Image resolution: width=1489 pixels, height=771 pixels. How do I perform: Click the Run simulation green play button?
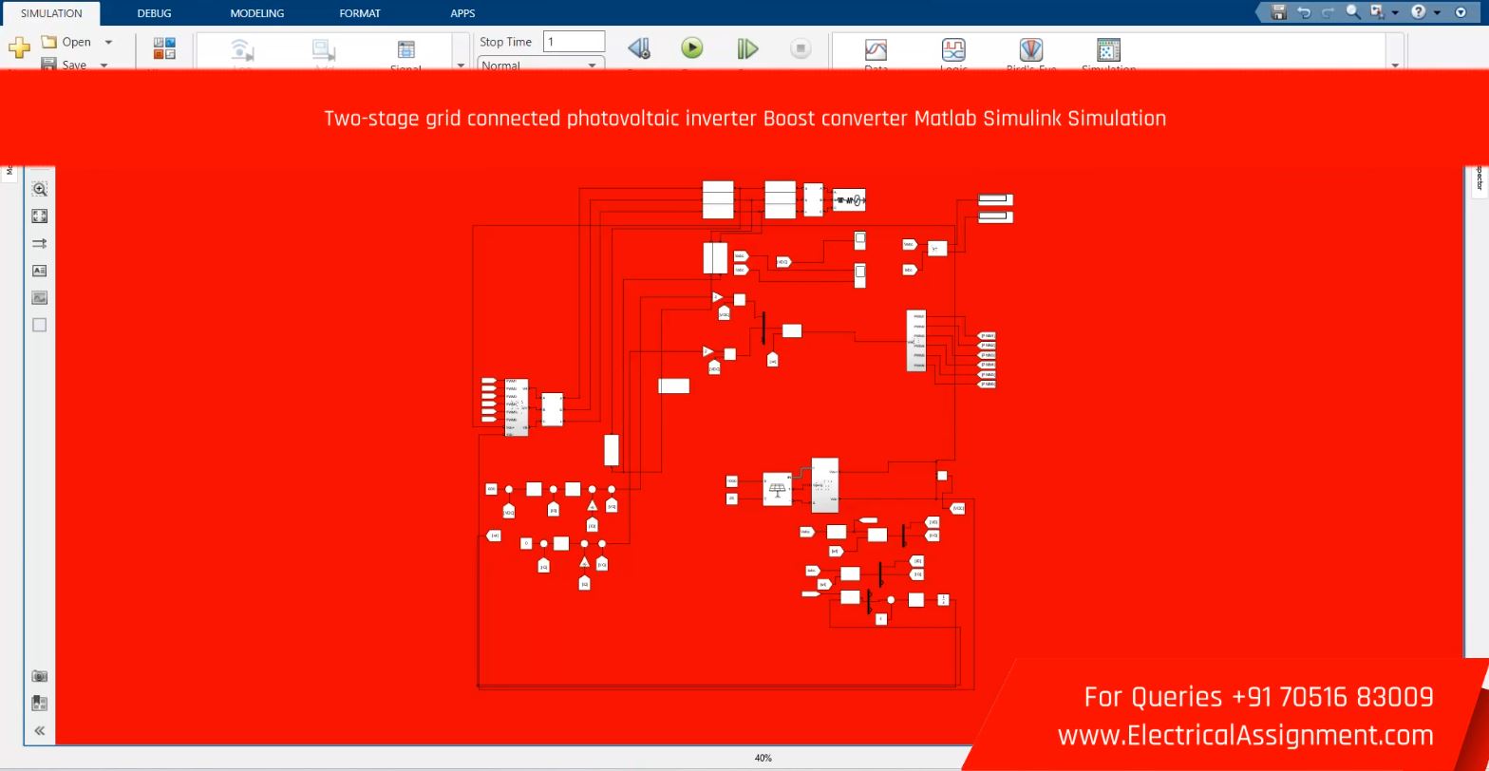(692, 47)
